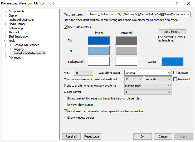Open the Advanced preferences page
Image resolution: width=195 pixels, height=142 pixels.
pyautogui.click(x=15, y=57)
